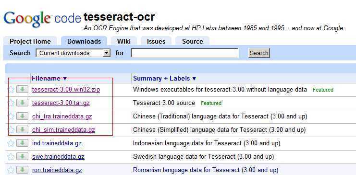The image size is (356, 175).
Task: Select the Downloads tab
Action: (84, 42)
